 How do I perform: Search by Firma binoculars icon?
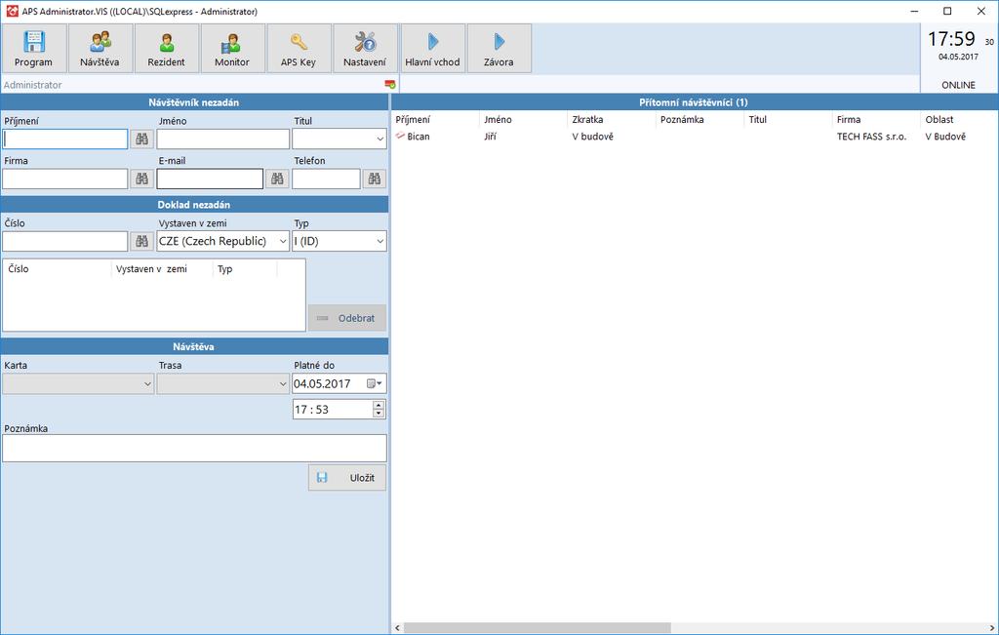tap(142, 179)
